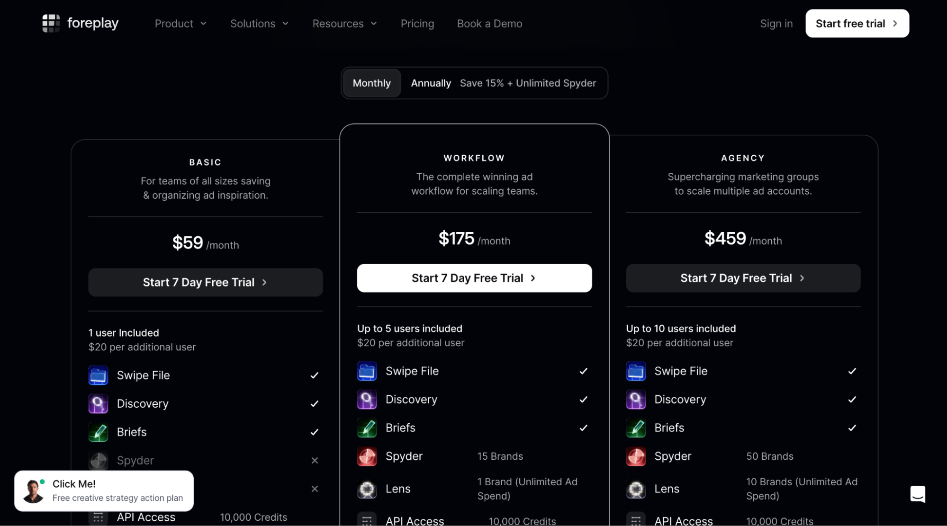Click the greyed Spyder icon in Basic plan
This screenshot has width=947, height=526.
pyautogui.click(x=98, y=461)
